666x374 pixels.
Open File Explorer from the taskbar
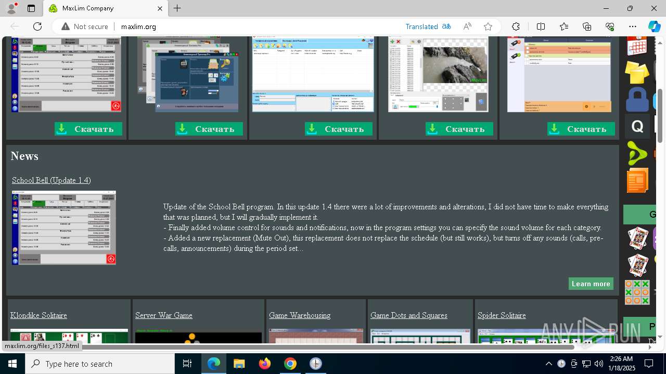click(x=239, y=364)
